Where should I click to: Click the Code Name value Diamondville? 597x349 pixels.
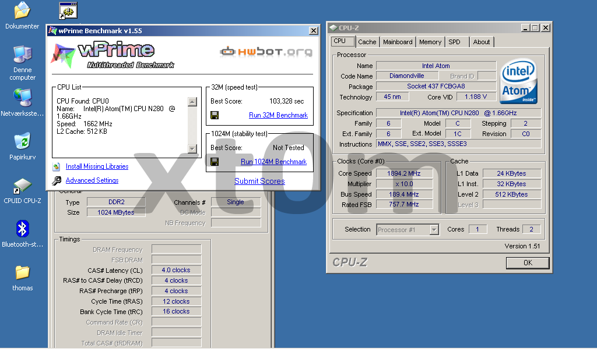[406, 76]
